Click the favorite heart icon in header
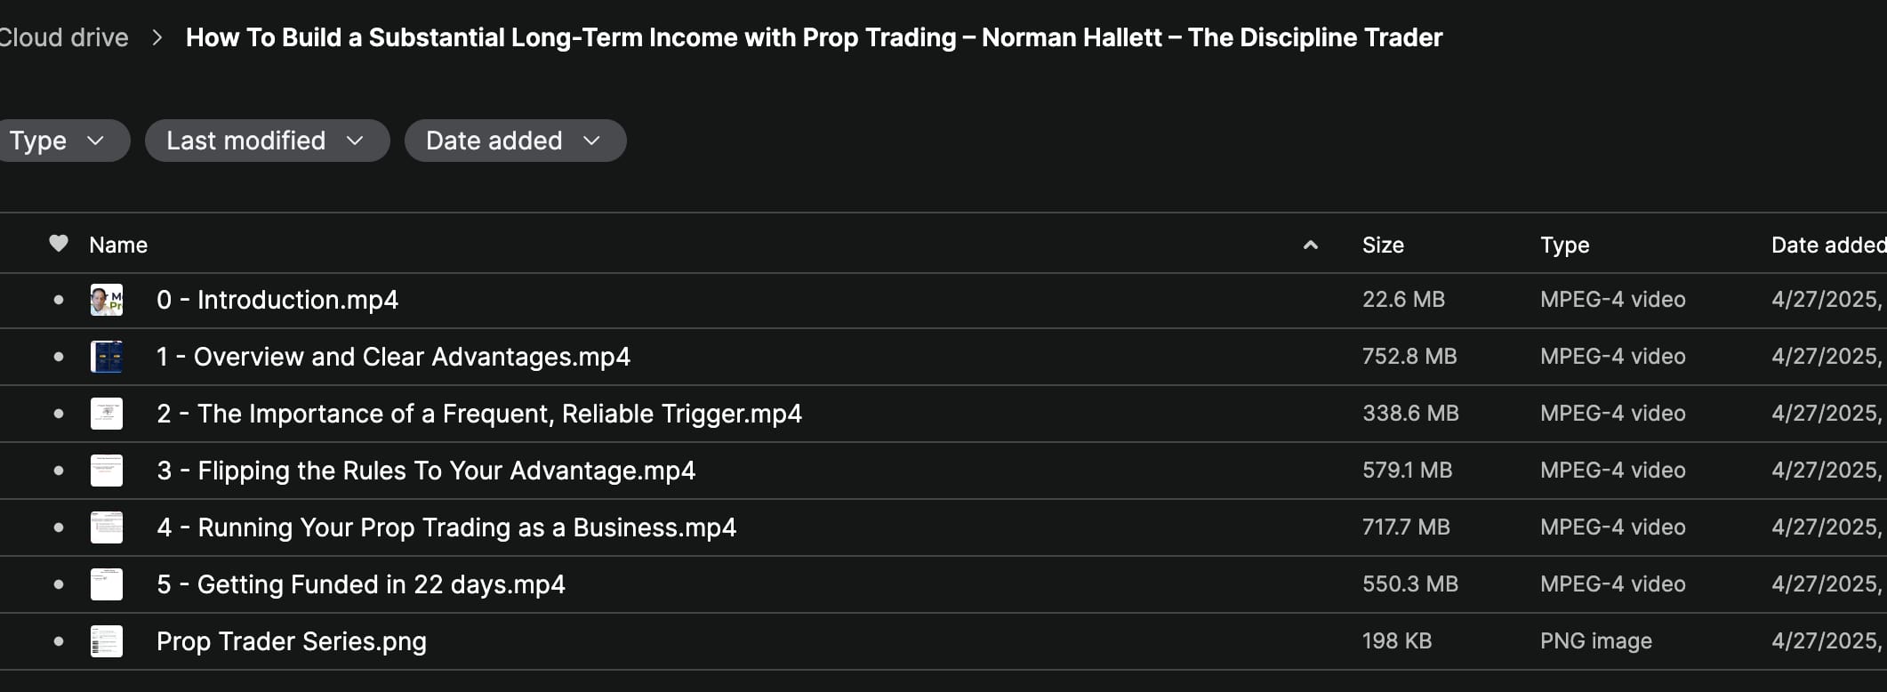This screenshot has height=692, width=1887. pos(59,244)
